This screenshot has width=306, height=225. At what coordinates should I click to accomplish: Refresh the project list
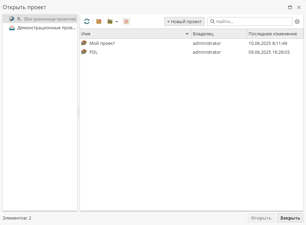coord(87,21)
